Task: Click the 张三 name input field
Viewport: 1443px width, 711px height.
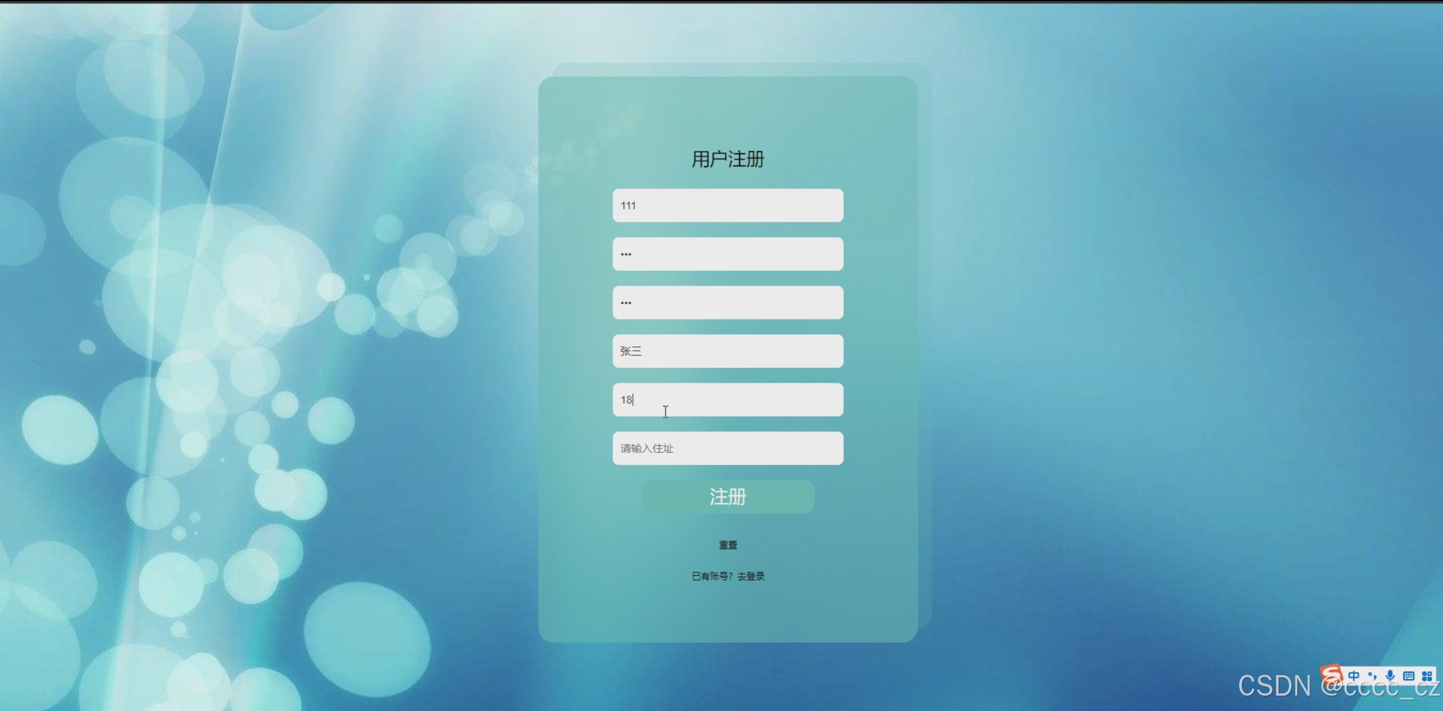Action: point(726,349)
